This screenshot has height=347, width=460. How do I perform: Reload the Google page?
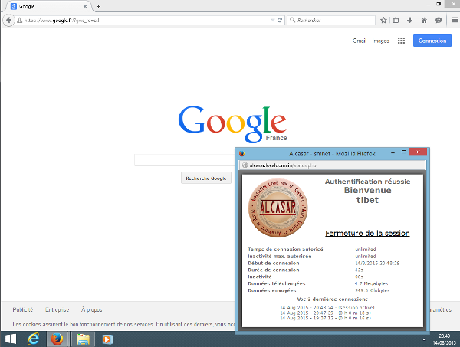[280, 20]
